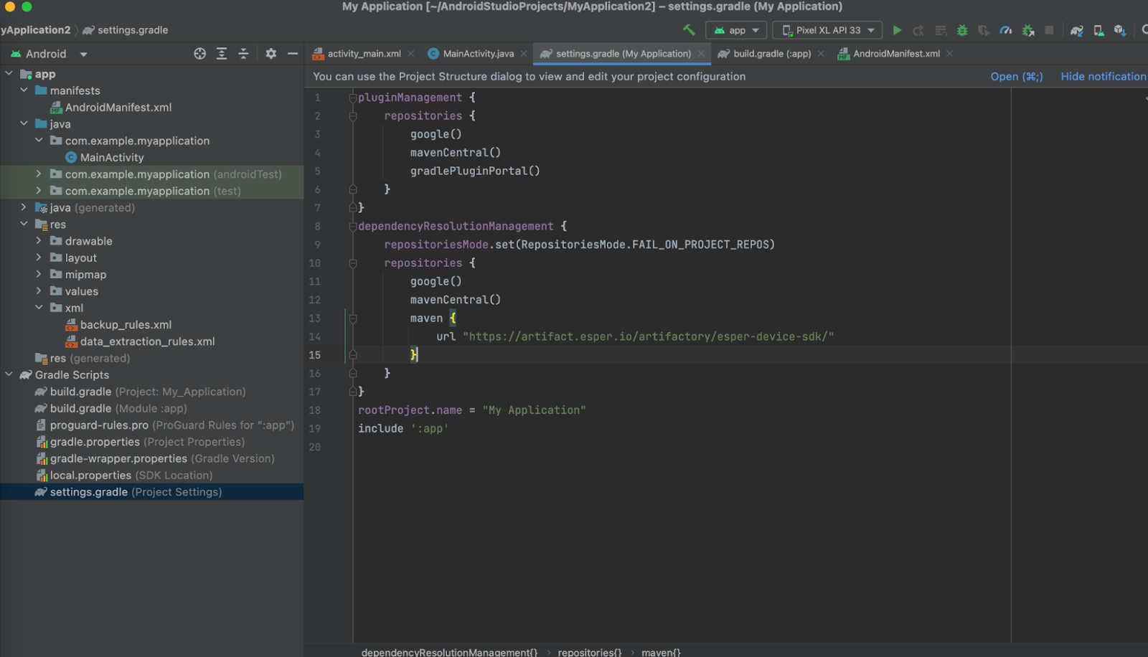
Task: Open project panel gear options
Action: 270,54
